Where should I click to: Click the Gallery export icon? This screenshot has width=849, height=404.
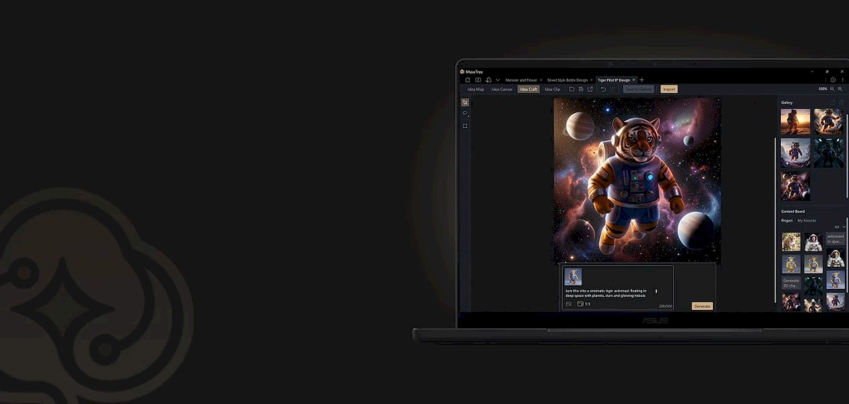[x=832, y=103]
